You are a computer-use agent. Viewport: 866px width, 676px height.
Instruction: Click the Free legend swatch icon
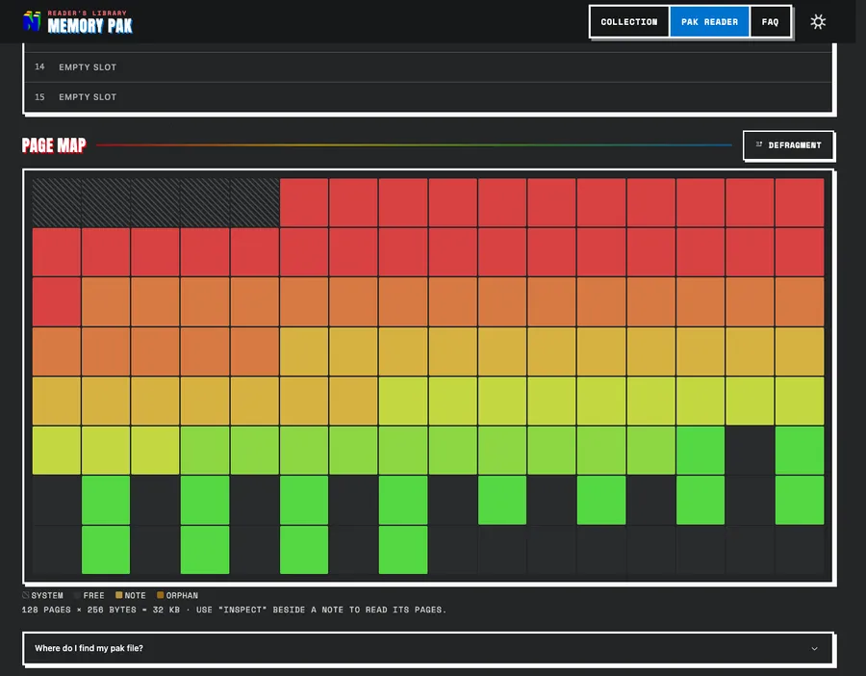77,595
